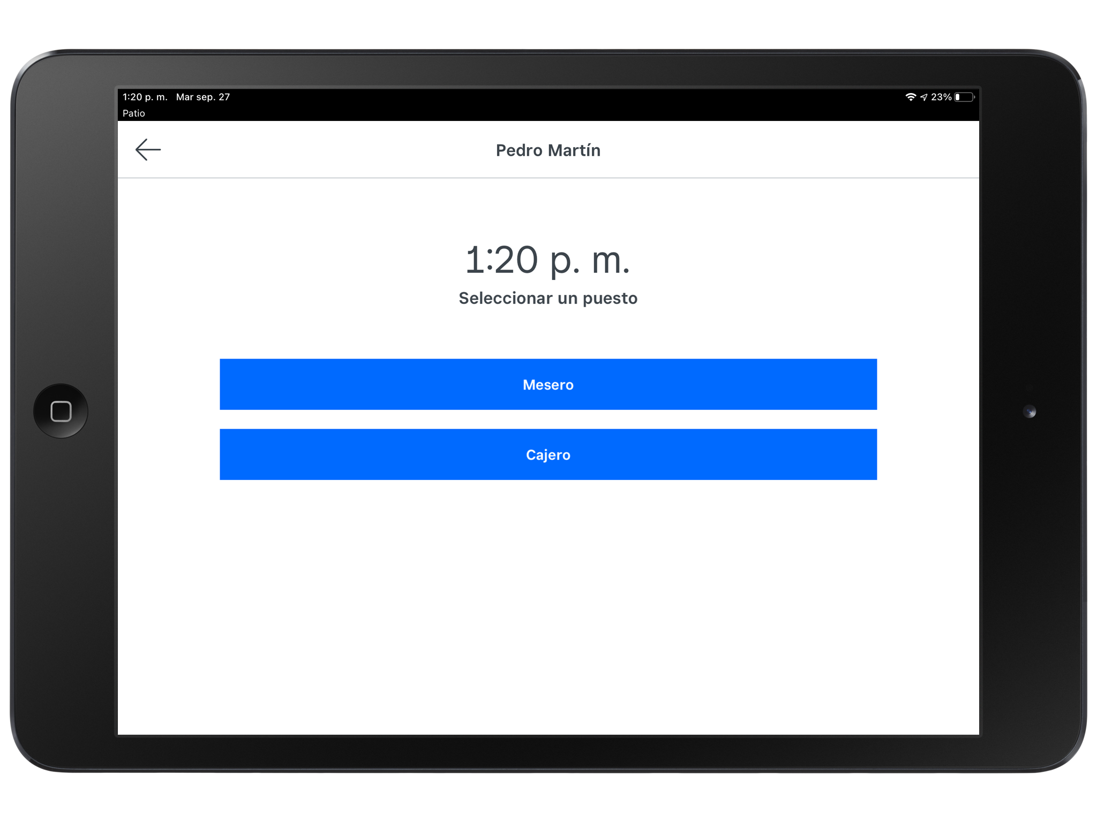
Task: Select the Mesero role button
Action: (x=548, y=384)
